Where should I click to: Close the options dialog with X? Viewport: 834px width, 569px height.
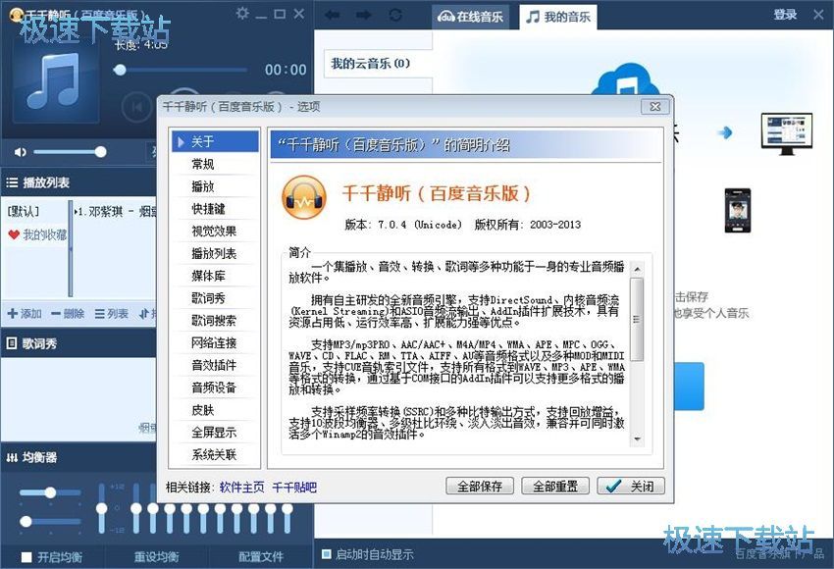pos(655,106)
